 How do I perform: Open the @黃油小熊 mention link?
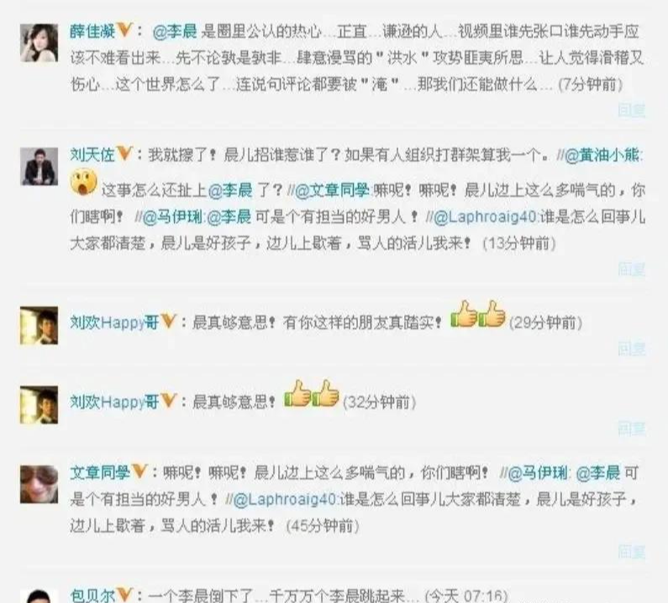tap(602, 156)
